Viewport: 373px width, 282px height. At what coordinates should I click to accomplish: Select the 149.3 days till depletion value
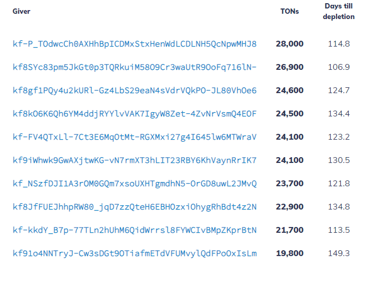point(339,253)
